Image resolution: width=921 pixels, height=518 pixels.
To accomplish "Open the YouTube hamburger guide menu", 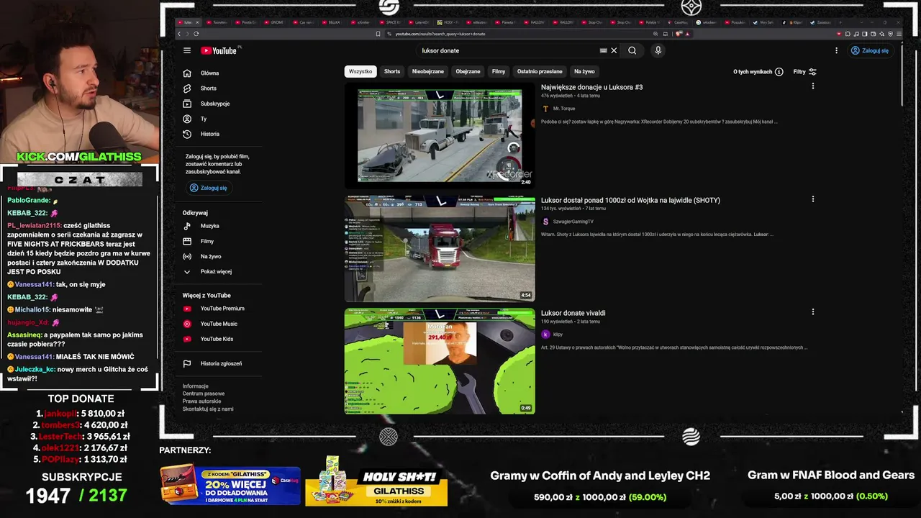I will (x=187, y=50).
